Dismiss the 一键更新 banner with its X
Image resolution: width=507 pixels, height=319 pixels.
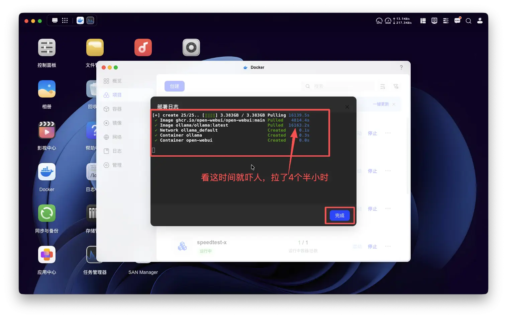[394, 104]
